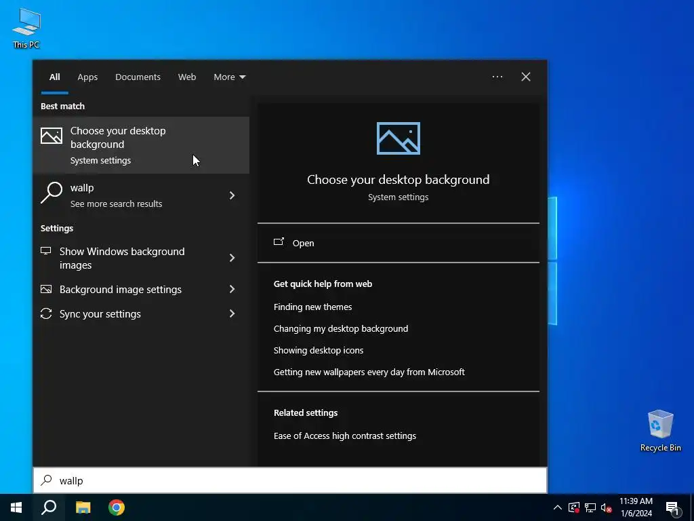Open the Recycle Bin desktop icon
The width and height of the screenshot is (694, 521).
click(x=660, y=431)
